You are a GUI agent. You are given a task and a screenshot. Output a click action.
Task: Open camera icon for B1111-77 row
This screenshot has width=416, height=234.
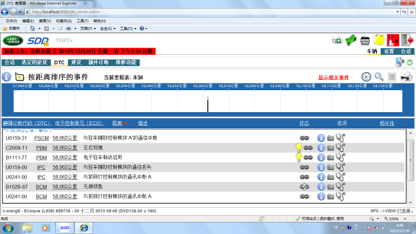330,158
